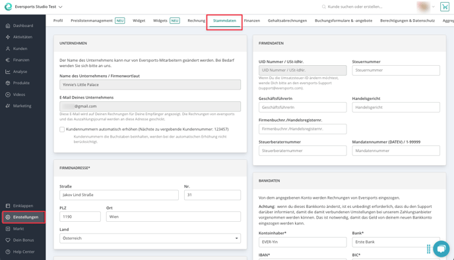Click the Dein Bonus heart icon
Screen dimensions: 454x260
(8, 240)
